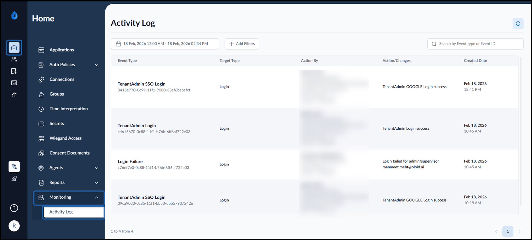
Task: Go to the previous page arrow
Action: 496,231
